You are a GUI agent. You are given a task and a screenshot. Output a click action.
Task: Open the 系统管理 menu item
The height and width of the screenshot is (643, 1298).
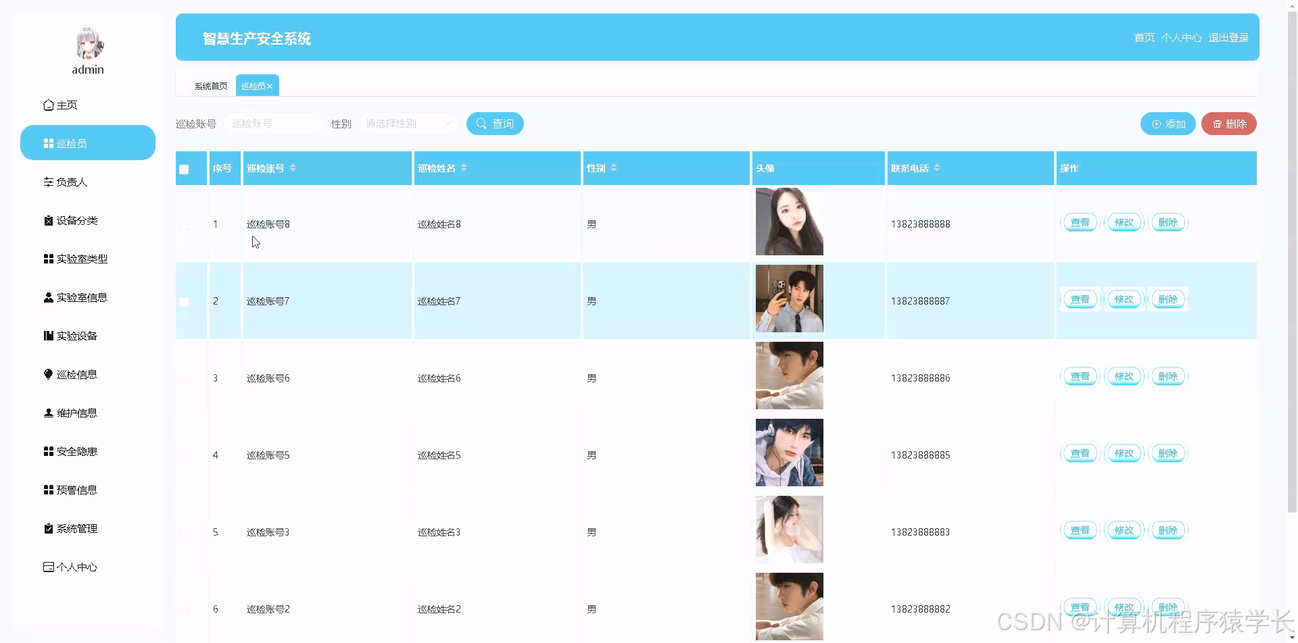point(88,528)
